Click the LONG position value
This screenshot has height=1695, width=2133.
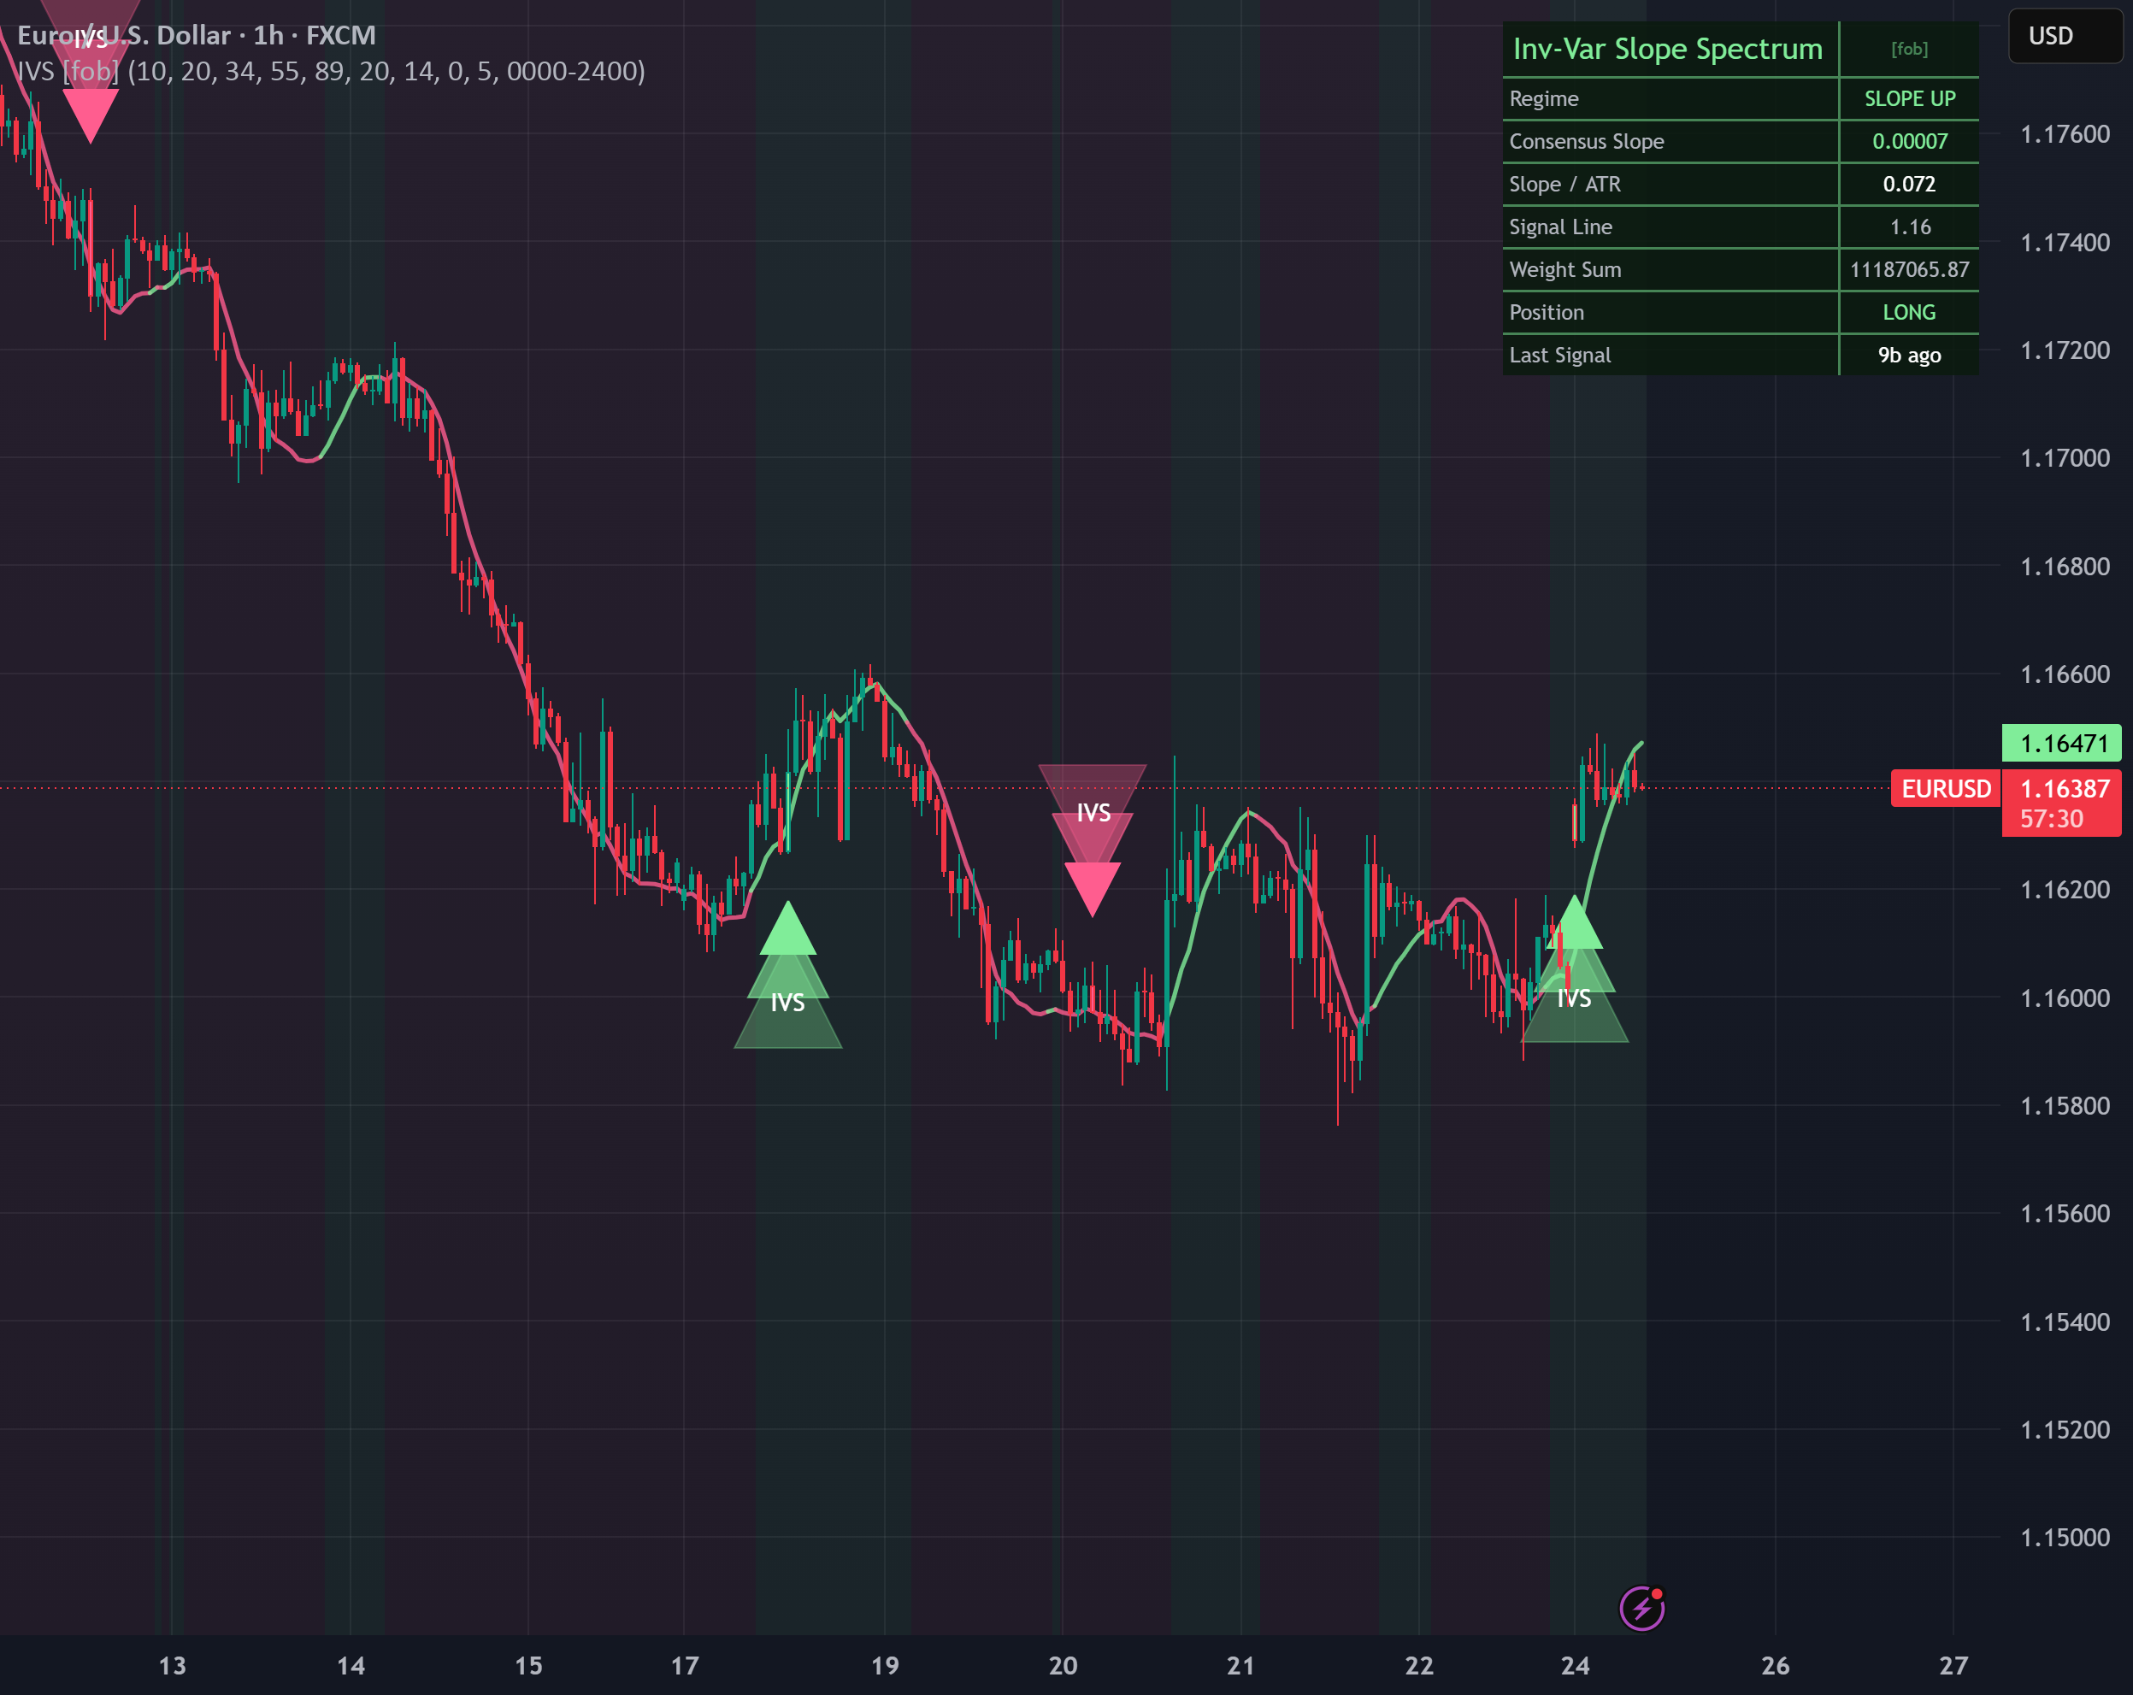tap(1909, 313)
